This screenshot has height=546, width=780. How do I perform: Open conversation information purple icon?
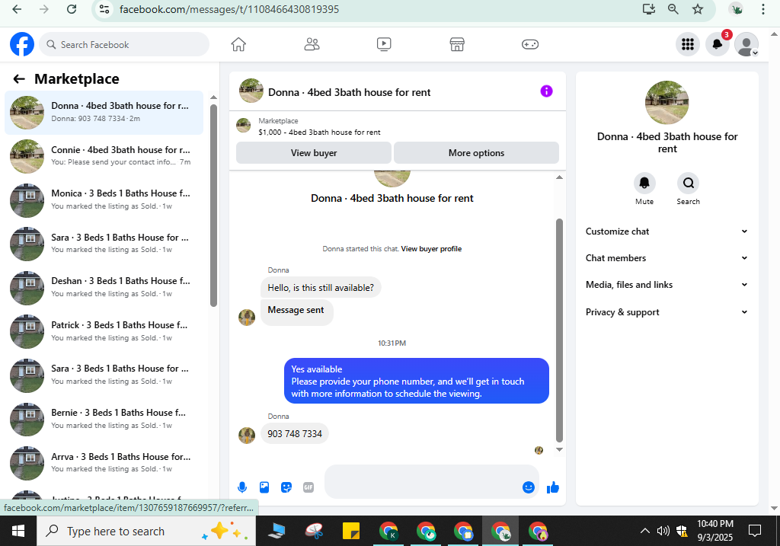(546, 91)
